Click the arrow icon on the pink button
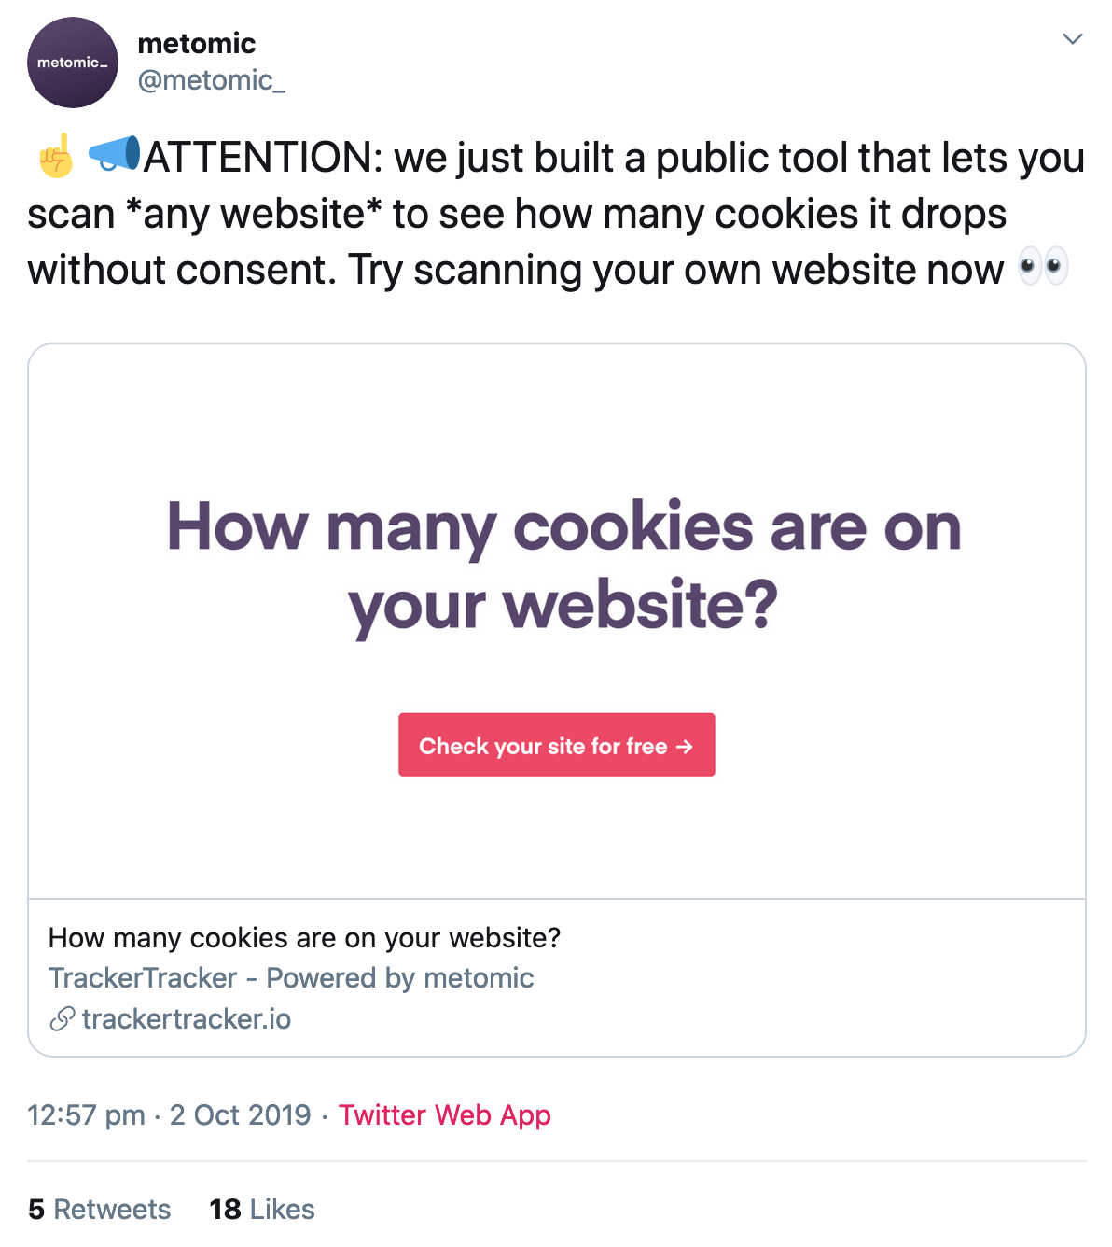1112x1247 pixels. pyautogui.click(x=685, y=746)
